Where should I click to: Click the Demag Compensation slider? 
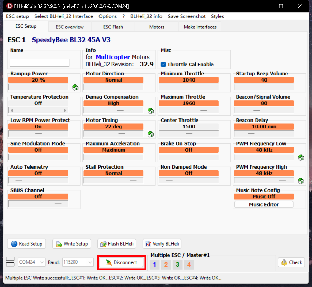[x=114, y=110]
